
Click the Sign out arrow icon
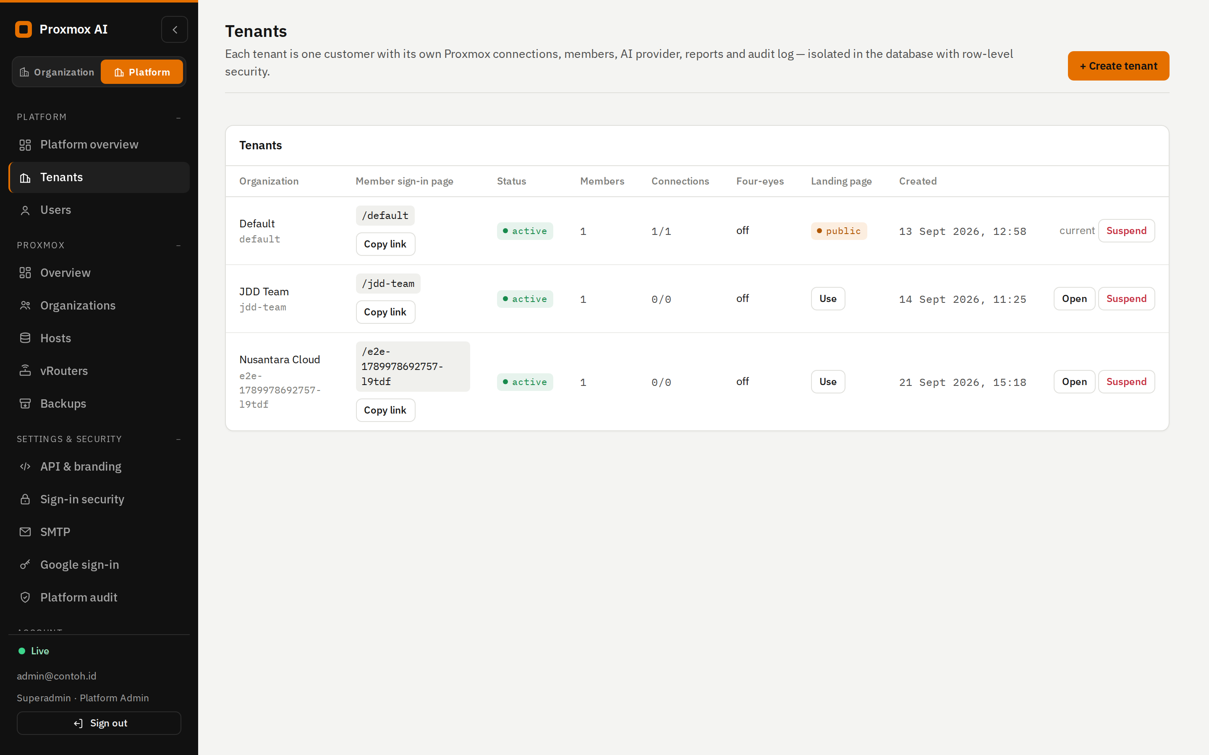click(79, 724)
